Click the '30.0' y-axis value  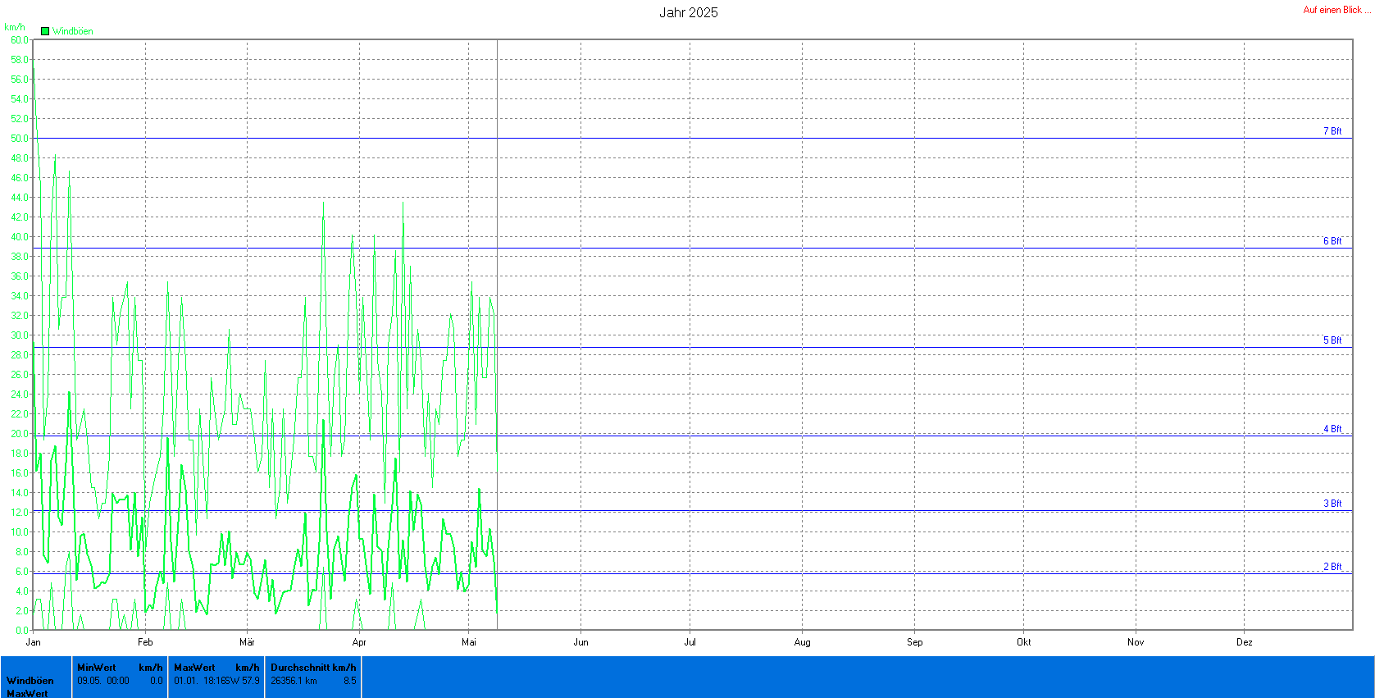(20, 335)
